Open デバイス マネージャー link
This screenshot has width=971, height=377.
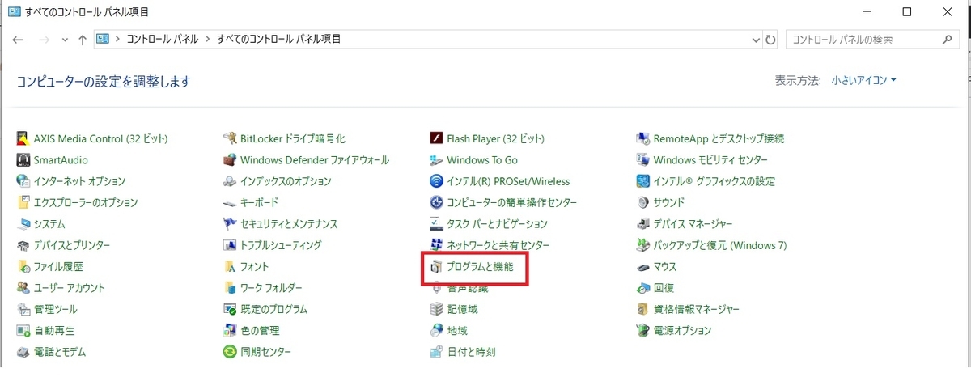point(693,224)
